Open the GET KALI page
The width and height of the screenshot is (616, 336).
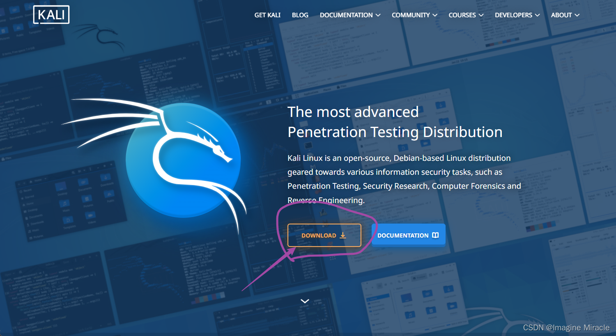click(267, 15)
